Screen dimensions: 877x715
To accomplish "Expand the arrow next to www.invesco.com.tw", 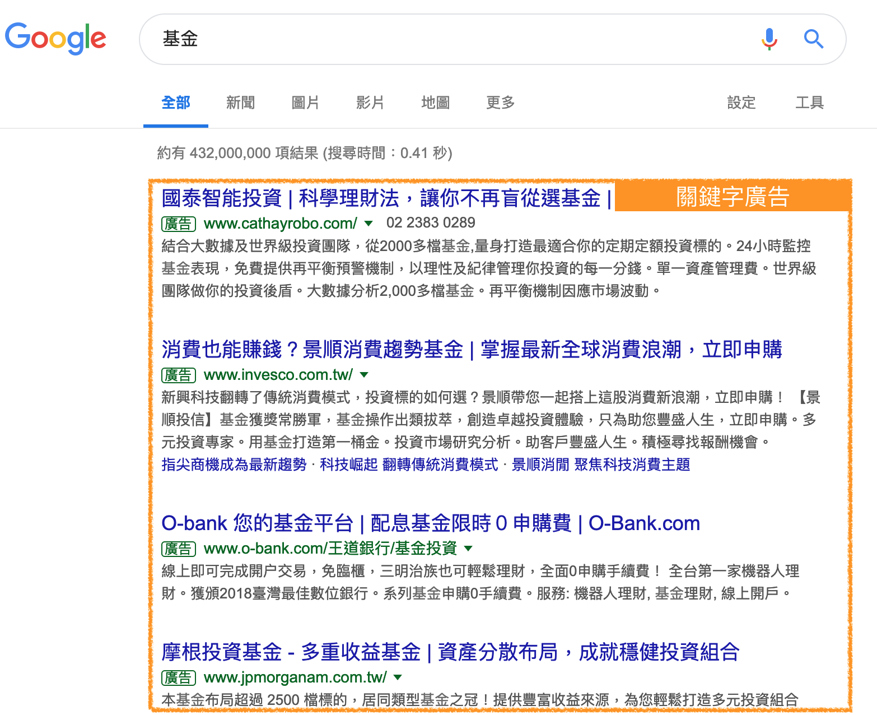I will (x=365, y=375).
